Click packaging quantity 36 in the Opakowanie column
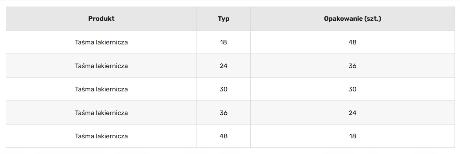 [352, 66]
